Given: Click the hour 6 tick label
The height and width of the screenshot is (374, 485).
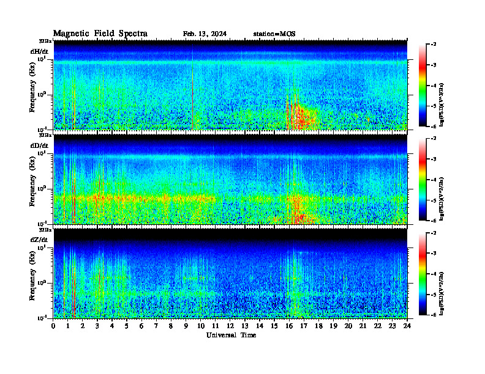Looking at the screenshot, I should point(141,326).
